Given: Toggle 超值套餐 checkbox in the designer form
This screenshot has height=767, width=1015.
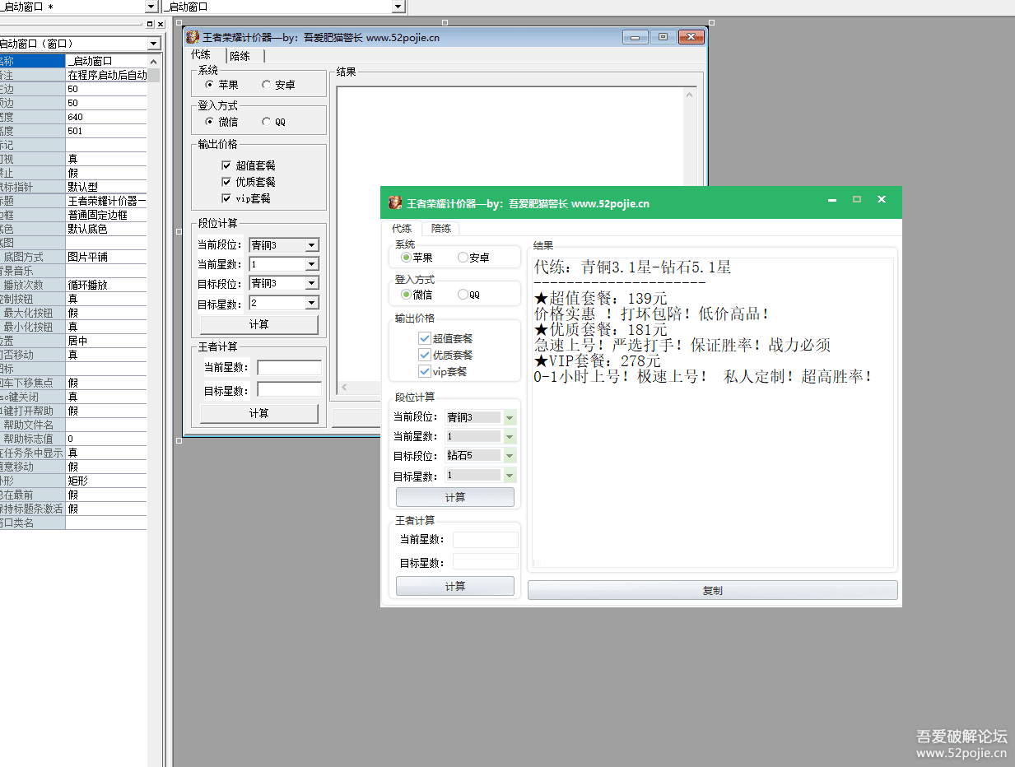Looking at the screenshot, I should tap(249, 165).
